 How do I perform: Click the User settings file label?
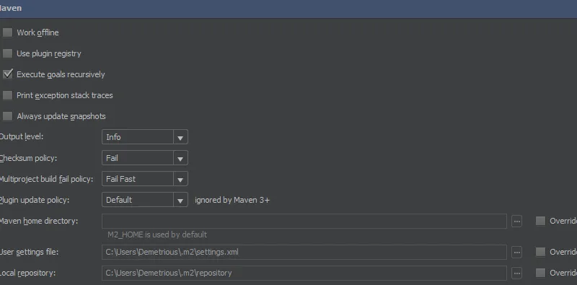[x=29, y=252]
